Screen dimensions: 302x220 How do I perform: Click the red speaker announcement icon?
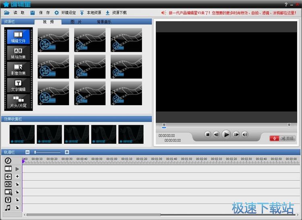click(x=163, y=13)
